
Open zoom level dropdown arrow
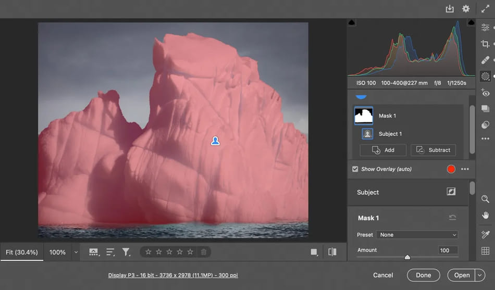coord(76,252)
